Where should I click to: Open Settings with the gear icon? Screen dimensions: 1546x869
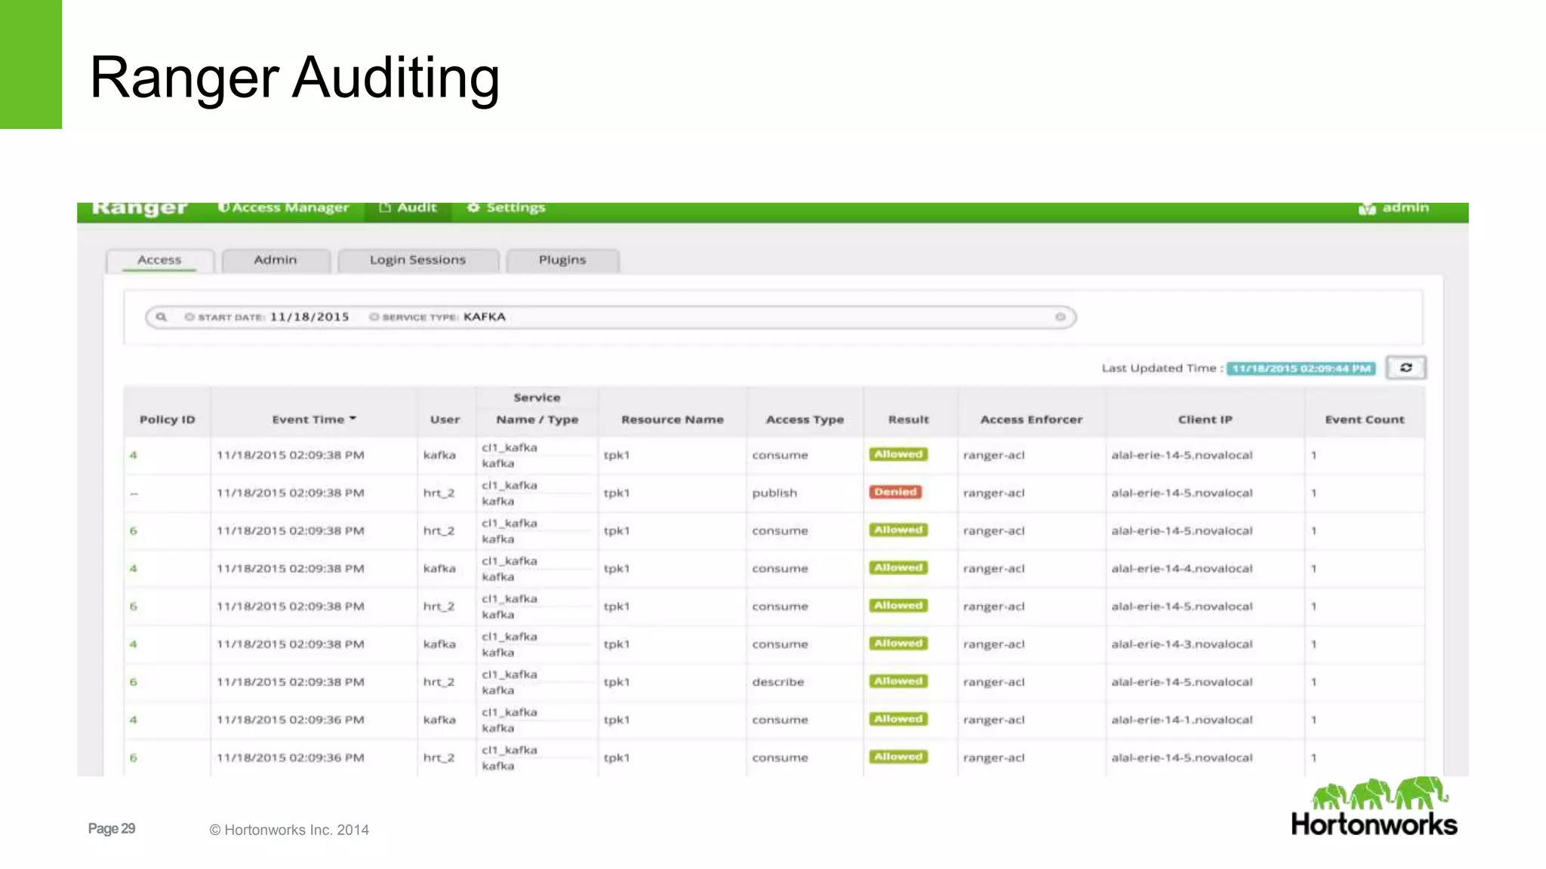(473, 207)
